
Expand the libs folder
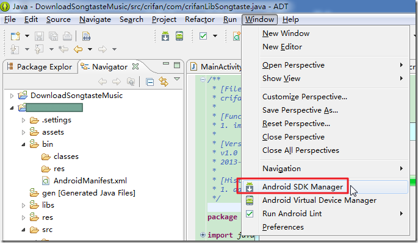click(x=23, y=205)
